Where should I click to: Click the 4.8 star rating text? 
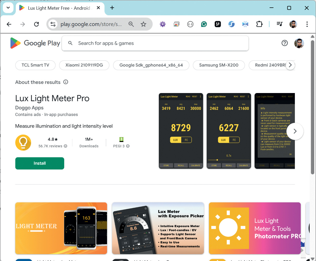53,139
